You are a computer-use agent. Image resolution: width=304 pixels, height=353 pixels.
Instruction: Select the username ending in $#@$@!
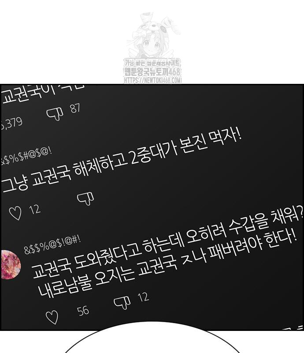tap(26, 156)
